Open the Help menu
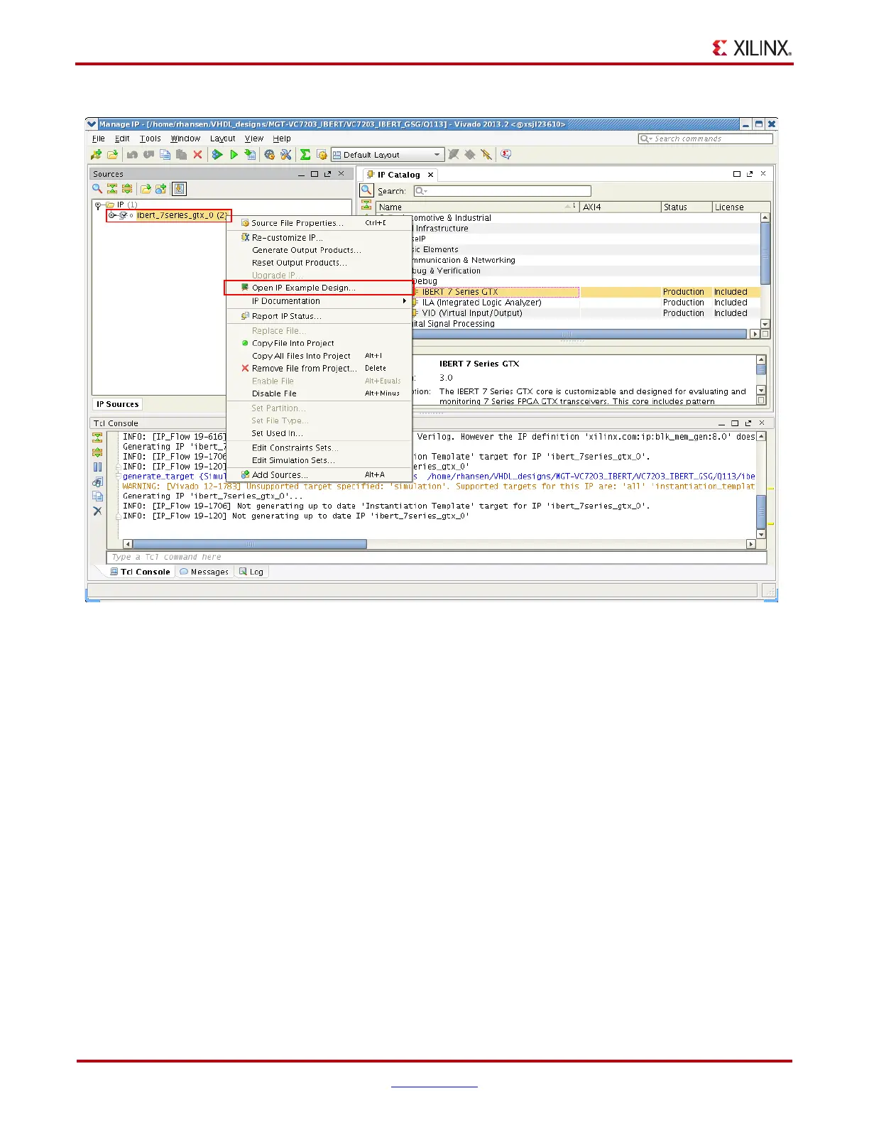 [282, 138]
